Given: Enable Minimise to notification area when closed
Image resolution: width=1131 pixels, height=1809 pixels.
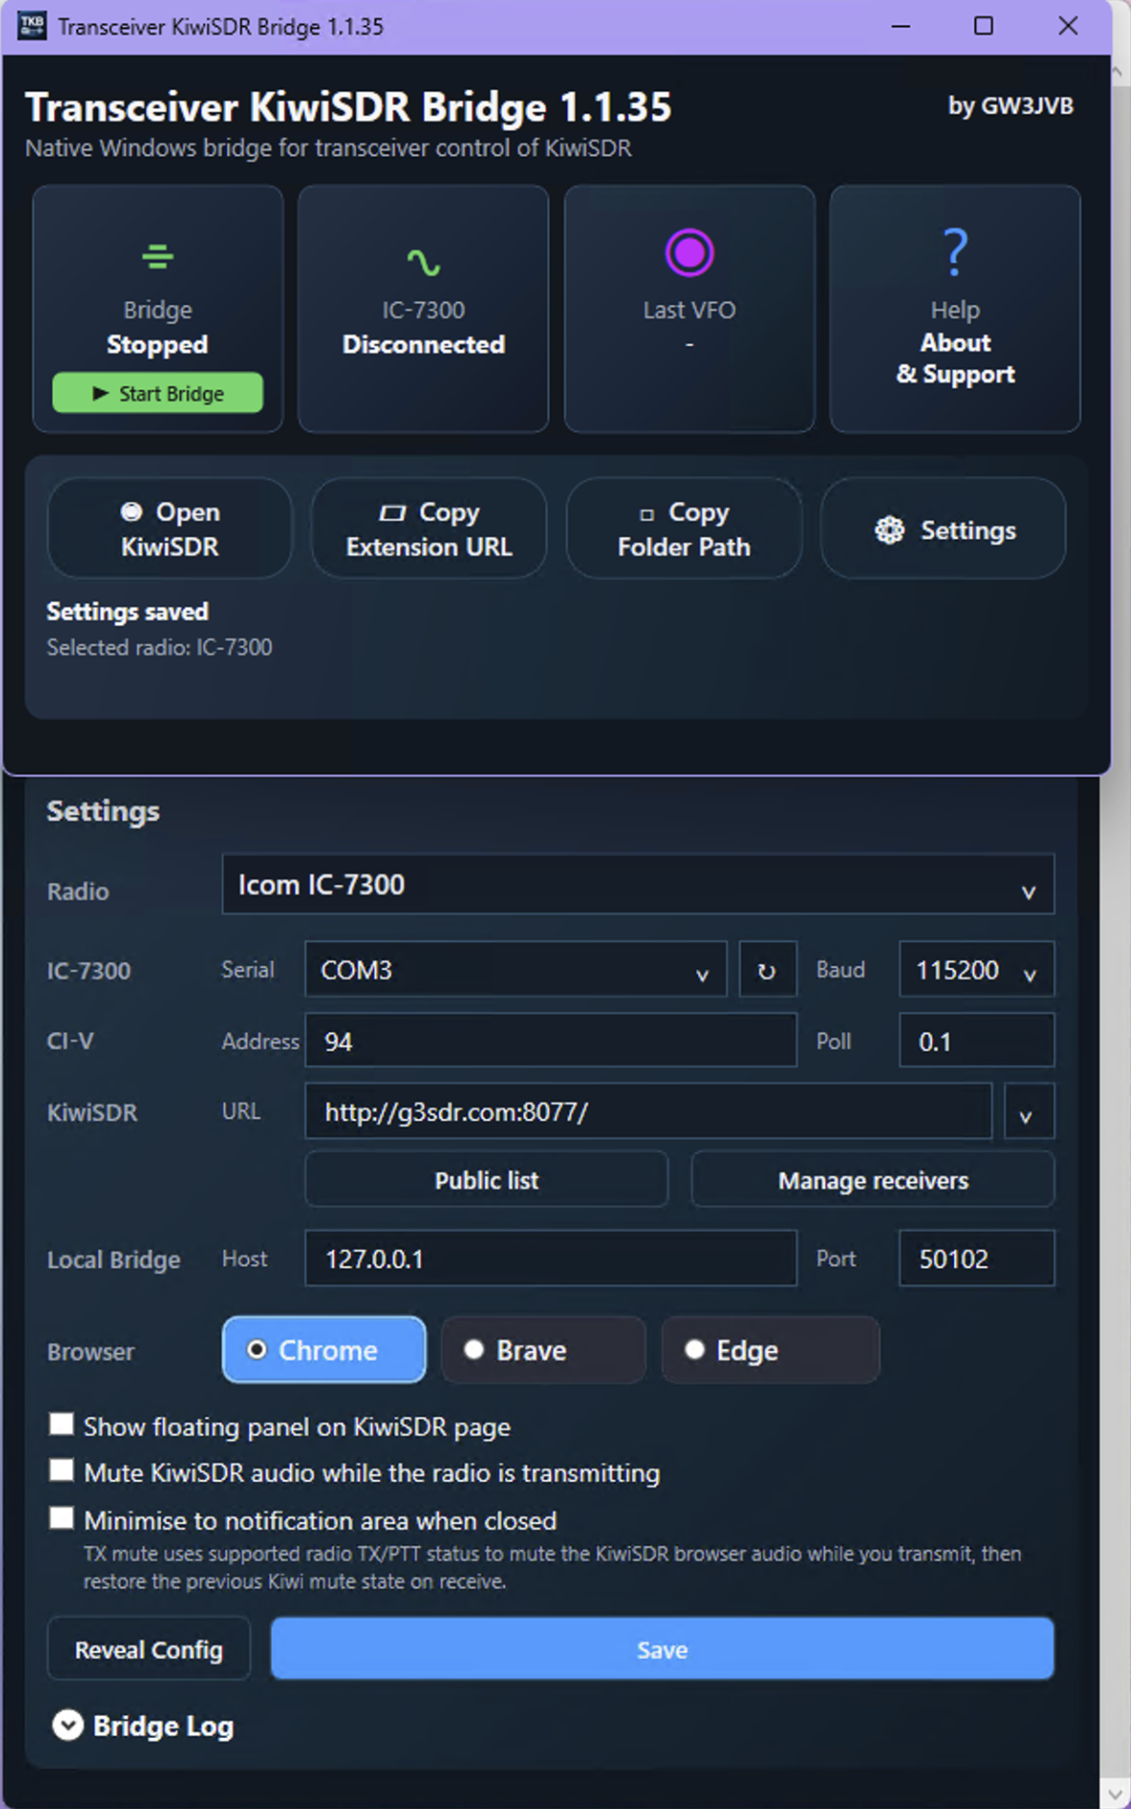Looking at the screenshot, I should (62, 1517).
